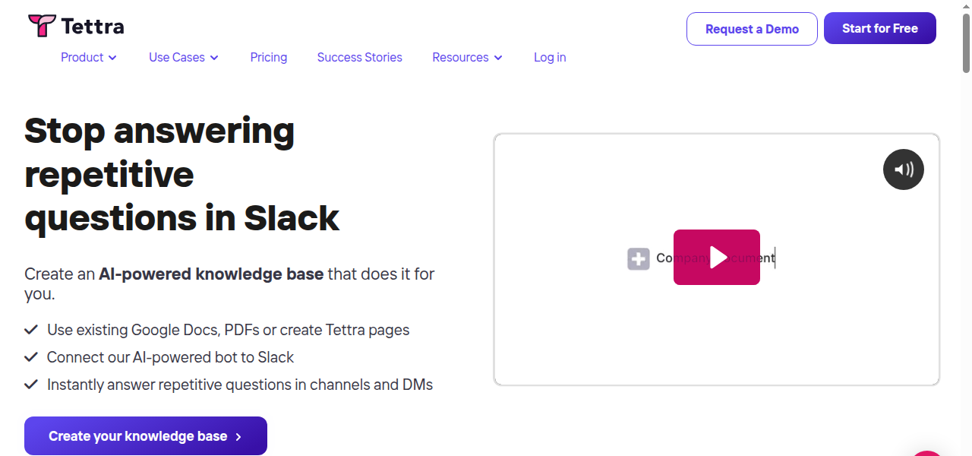The height and width of the screenshot is (456, 972).
Task: Click the Tettra logo icon
Action: (42, 26)
